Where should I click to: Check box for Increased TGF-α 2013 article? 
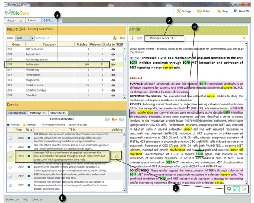pyautogui.click(x=10, y=156)
